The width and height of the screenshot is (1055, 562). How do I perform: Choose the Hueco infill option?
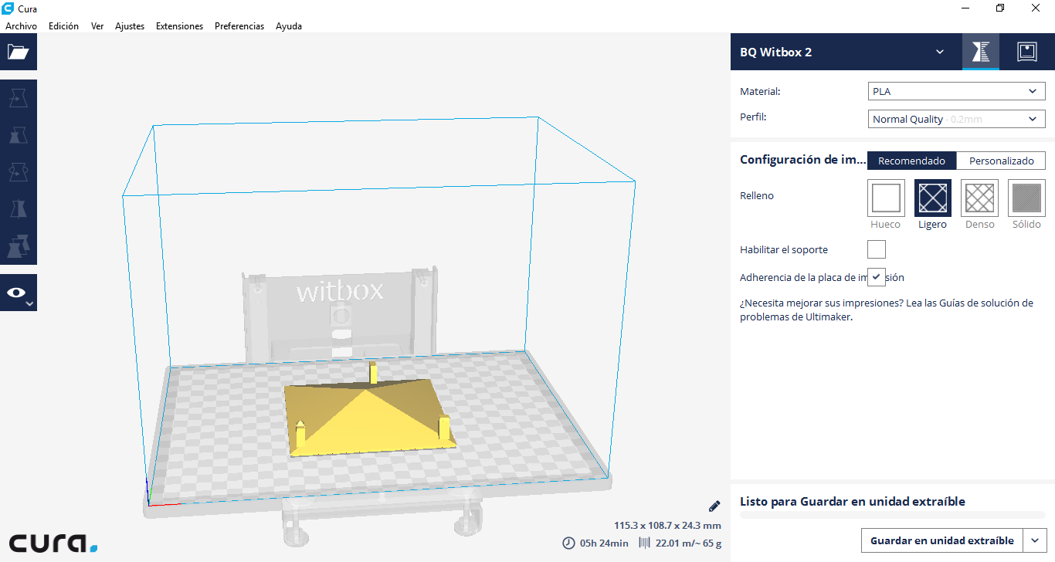pyautogui.click(x=886, y=198)
